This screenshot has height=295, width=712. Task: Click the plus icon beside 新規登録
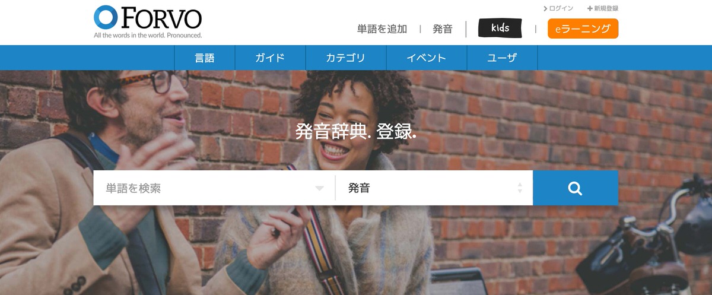point(590,8)
